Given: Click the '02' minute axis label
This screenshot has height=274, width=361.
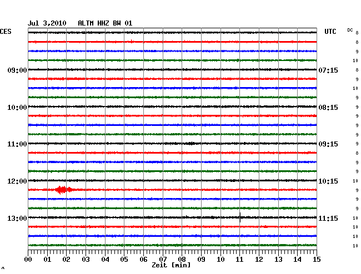Looking at the screenshot, I should pos(66,259).
